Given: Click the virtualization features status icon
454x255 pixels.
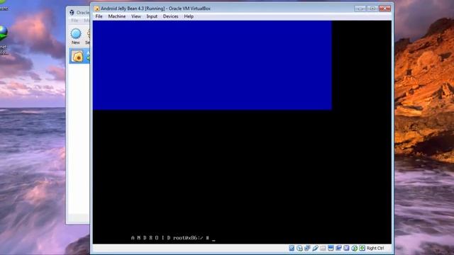Looking at the screenshot, I should pos(346,248).
